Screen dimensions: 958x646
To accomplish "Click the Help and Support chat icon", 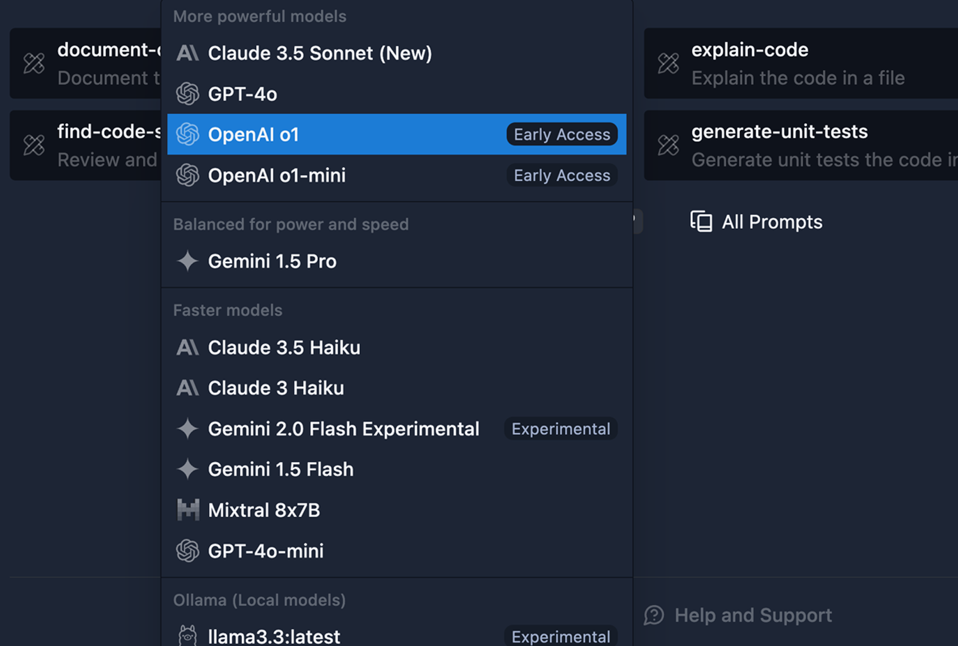I will click(x=654, y=615).
